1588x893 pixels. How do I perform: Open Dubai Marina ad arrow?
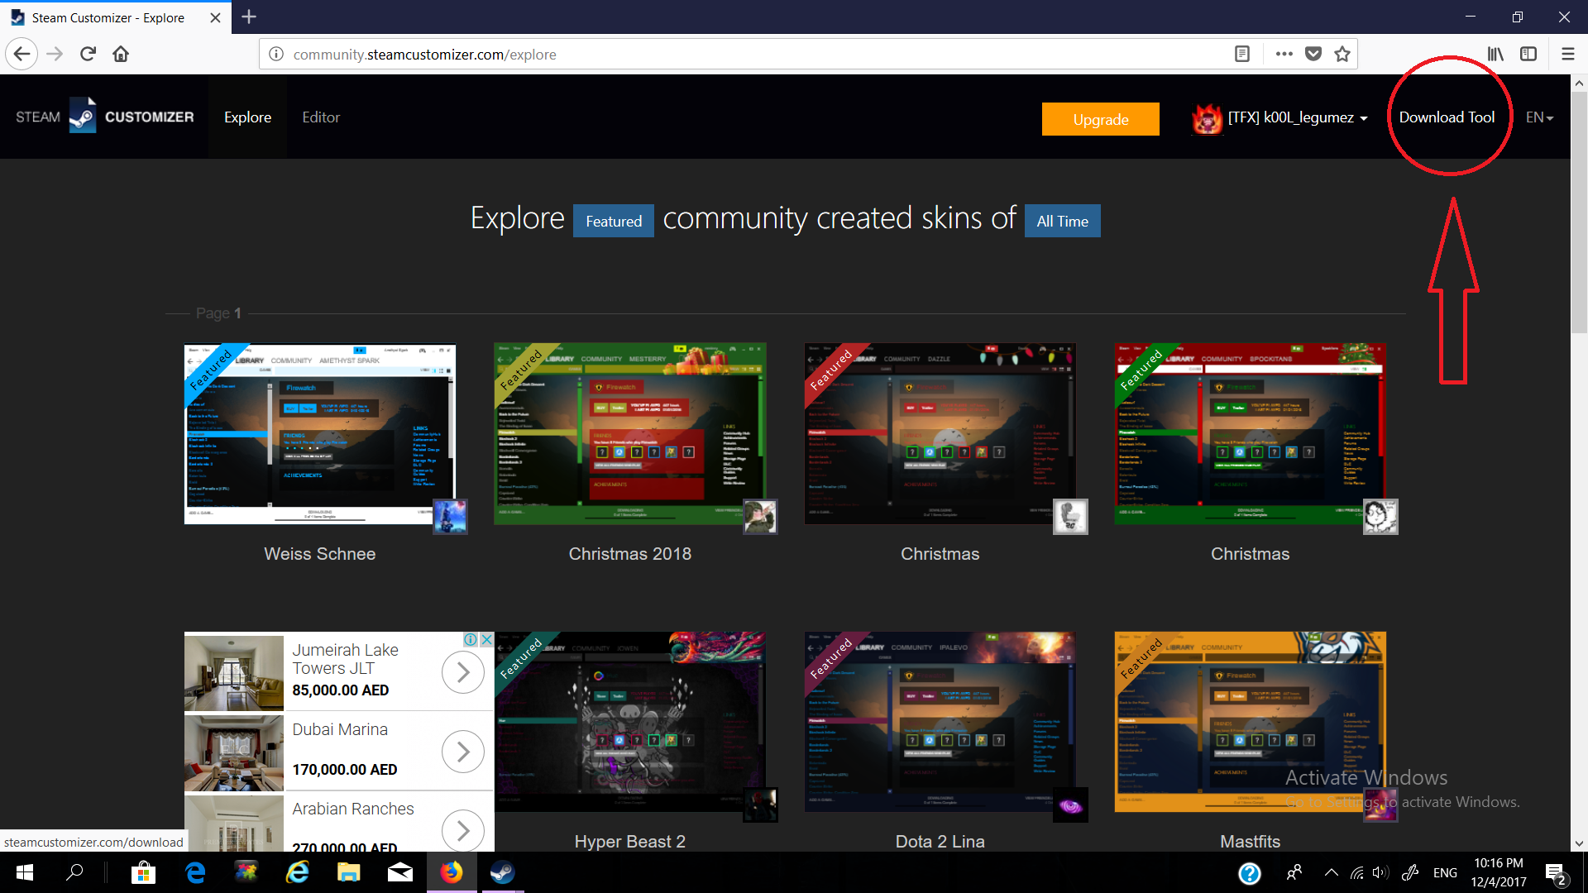pos(463,752)
